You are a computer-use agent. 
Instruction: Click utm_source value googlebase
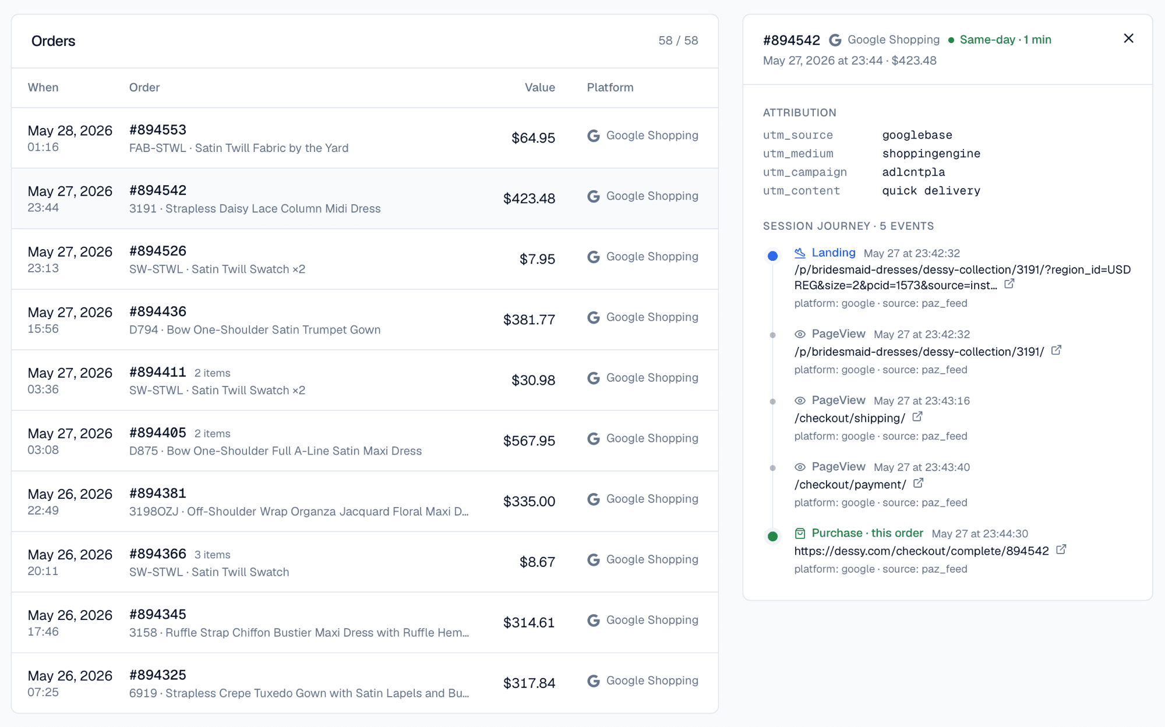click(x=917, y=135)
